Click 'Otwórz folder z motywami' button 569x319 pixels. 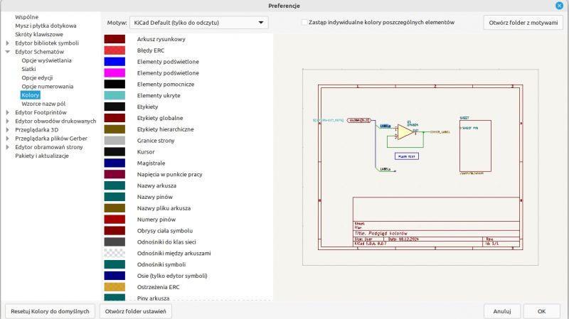click(x=523, y=23)
